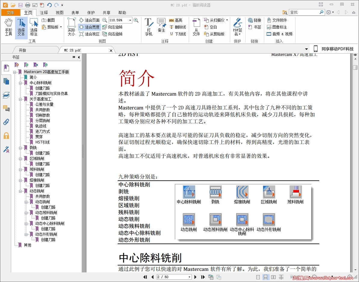The height and width of the screenshot is (282, 359).
Task: Add a Note comment (备注)
Action: tap(161, 26)
